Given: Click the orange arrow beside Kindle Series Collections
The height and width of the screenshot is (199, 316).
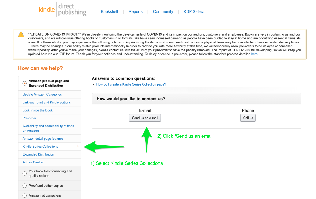Looking at the screenshot, I should (77, 146).
